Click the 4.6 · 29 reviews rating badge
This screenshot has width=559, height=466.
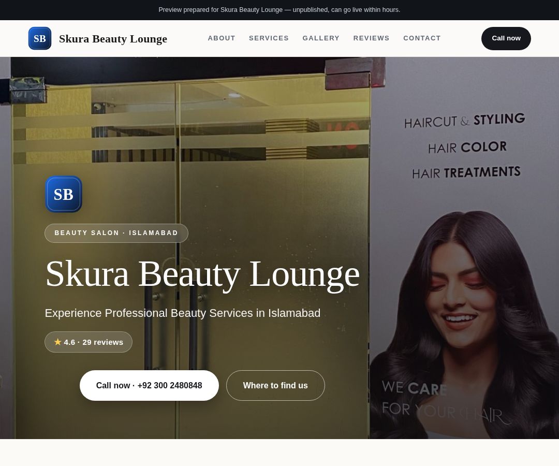tap(89, 342)
